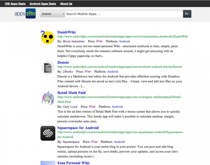Click the Go search button
Image resolution: width=210 pixels, height=165 pixels.
(x=187, y=14)
